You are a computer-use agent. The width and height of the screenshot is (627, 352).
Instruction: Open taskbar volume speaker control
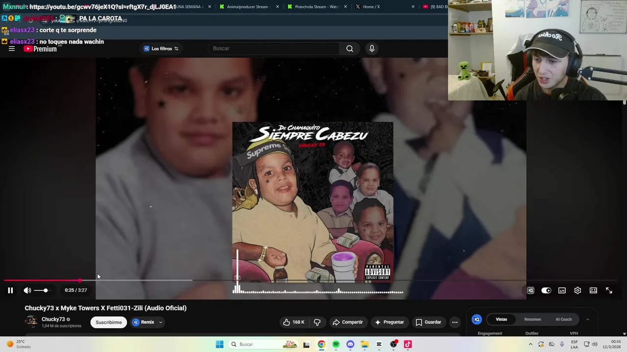point(594,344)
